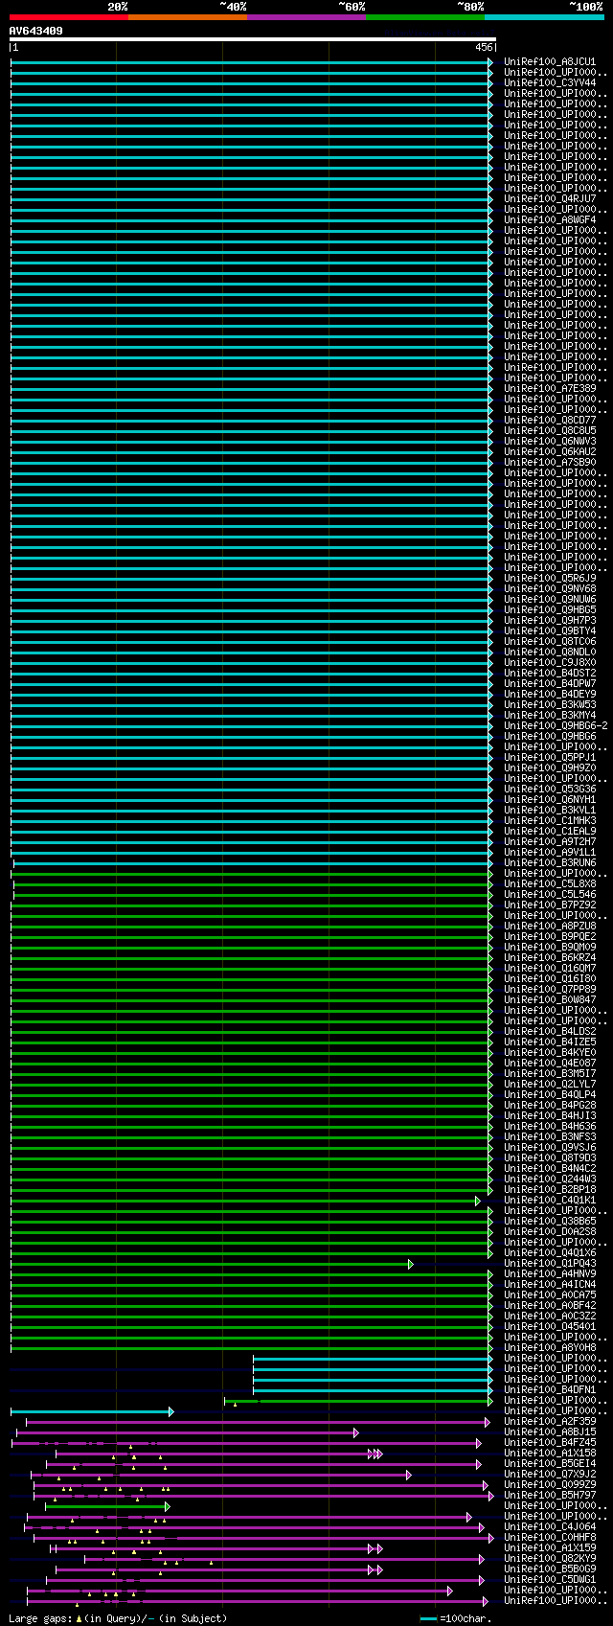
Task: Open hit UniRef100_C3YV44
Action: 550,83
